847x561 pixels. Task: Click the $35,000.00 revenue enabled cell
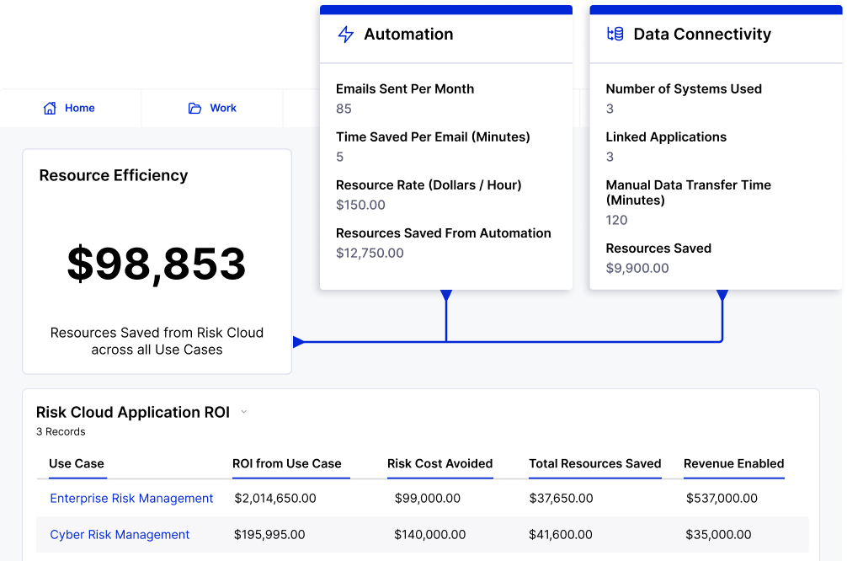click(x=718, y=535)
